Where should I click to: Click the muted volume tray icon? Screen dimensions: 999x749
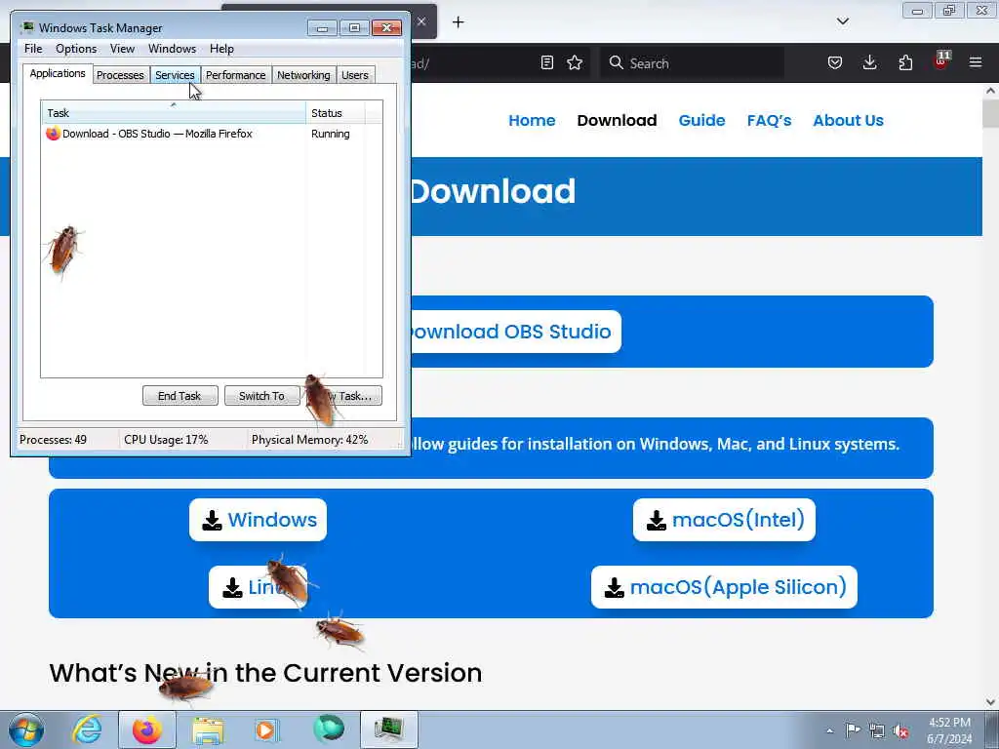[x=900, y=731]
